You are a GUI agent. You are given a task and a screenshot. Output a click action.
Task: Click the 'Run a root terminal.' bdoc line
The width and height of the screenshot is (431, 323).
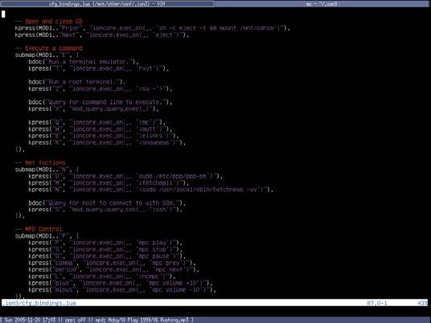click(77, 82)
